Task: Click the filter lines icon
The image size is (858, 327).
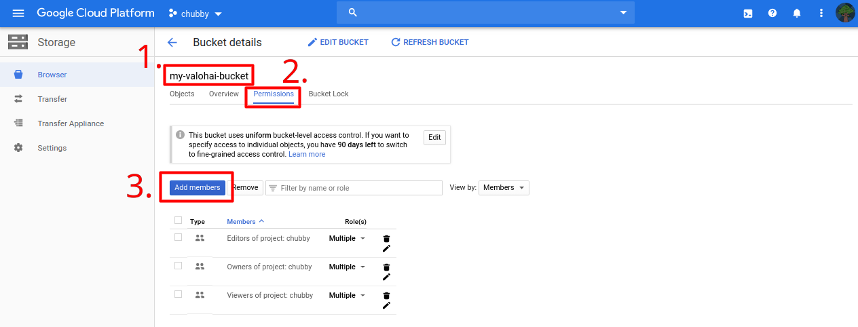Action: tap(273, 188)
